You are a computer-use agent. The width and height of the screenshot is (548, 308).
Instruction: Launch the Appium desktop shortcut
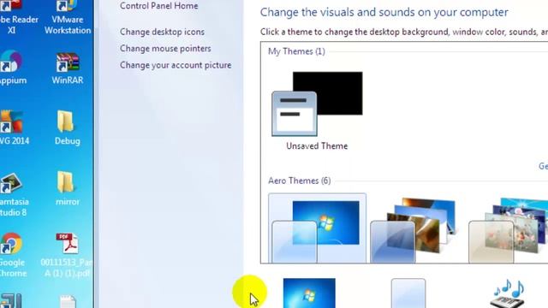coord(12,68)
